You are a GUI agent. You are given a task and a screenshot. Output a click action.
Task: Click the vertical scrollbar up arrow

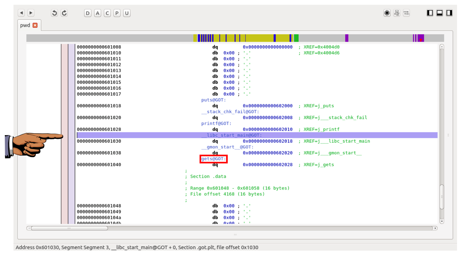(x=442, y=47)
